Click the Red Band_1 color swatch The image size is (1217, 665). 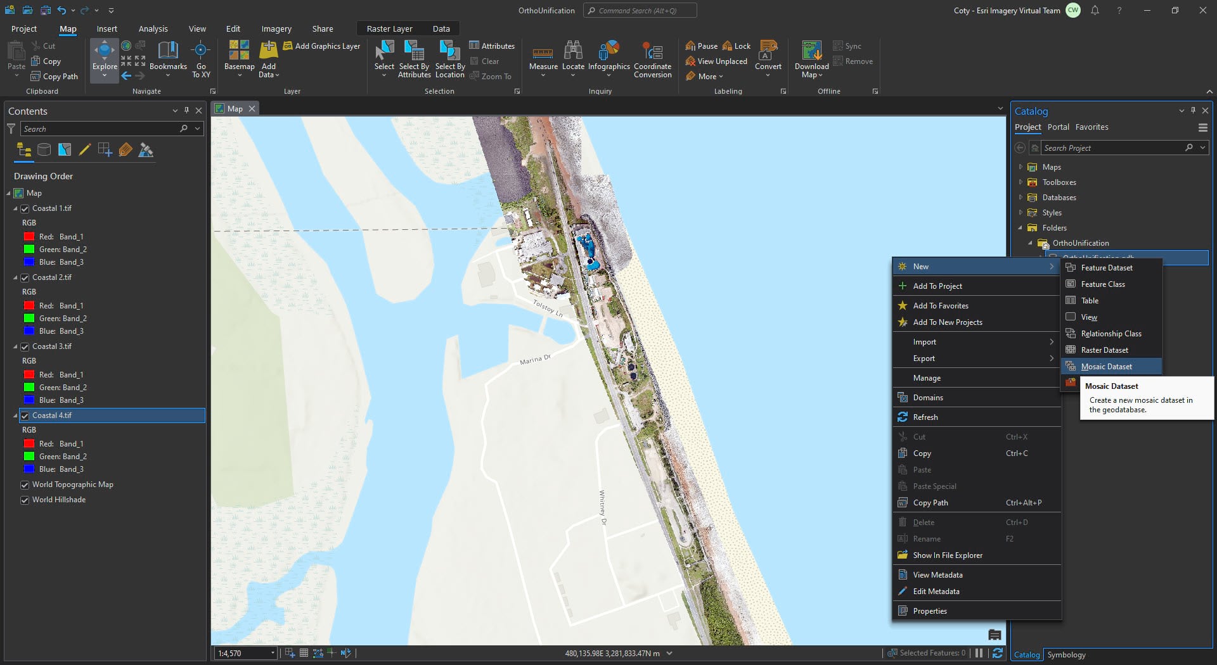tap(29, 236)
